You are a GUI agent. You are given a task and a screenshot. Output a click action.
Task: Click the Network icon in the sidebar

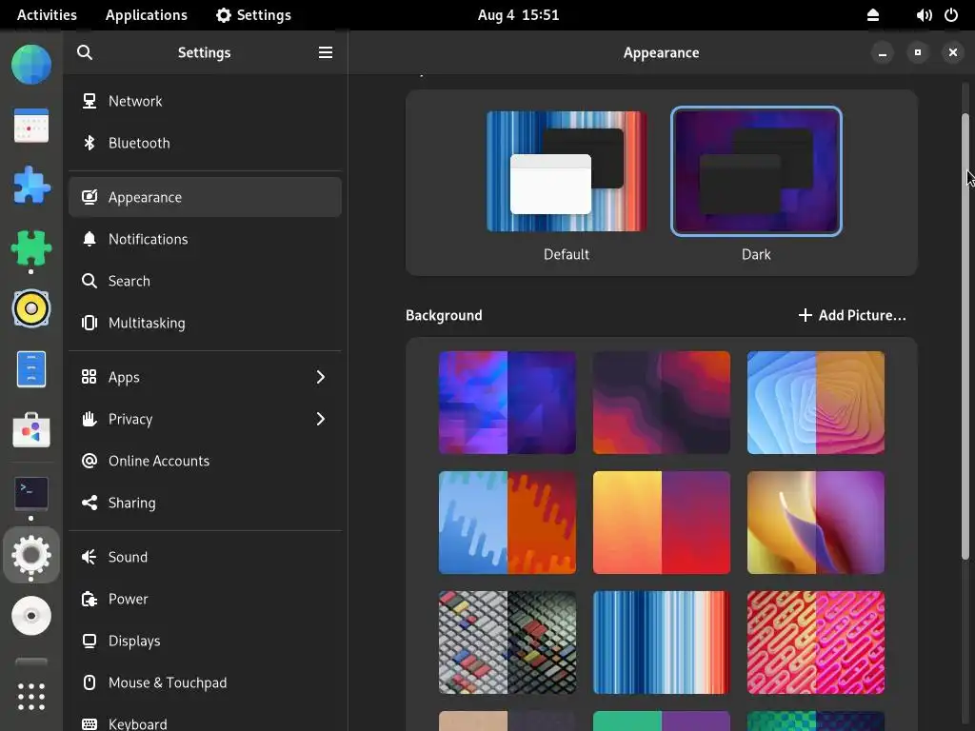[x=90, y=101]
